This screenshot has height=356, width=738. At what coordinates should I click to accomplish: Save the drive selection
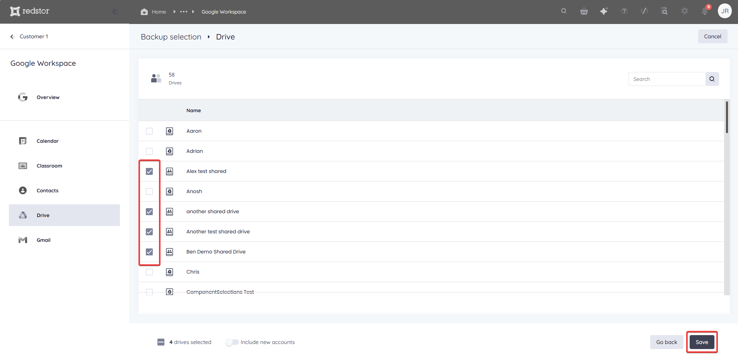pos(702,342)
